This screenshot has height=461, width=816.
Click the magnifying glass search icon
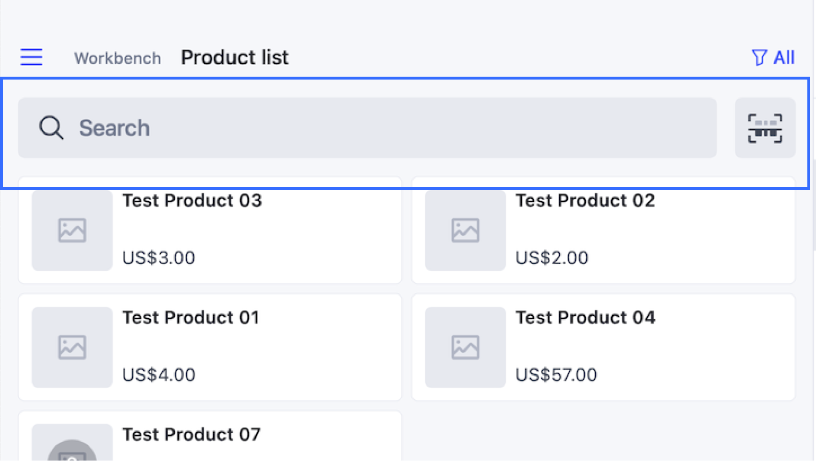51,128
